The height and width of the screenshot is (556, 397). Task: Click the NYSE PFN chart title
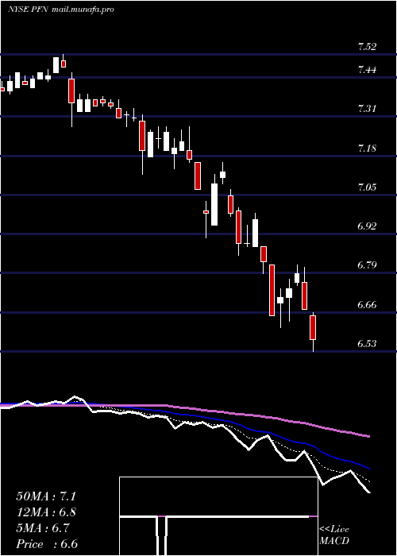(x=29, y=10)
